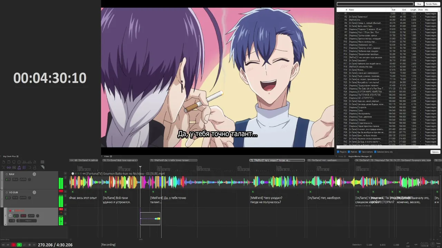442x248 pixels.
Task: Select row R2 Приветики in region list
Action: click(x=387, y=17)
